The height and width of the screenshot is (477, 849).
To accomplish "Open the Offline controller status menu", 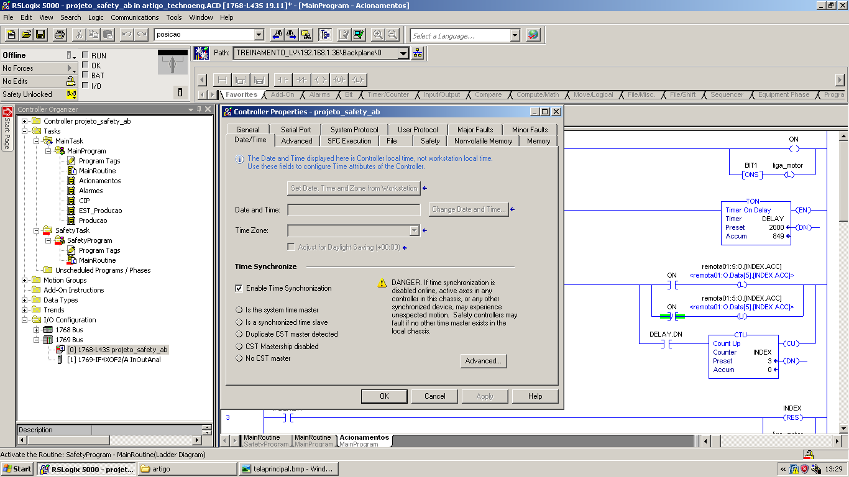I will pyautogui.click(x=70, y=55).
